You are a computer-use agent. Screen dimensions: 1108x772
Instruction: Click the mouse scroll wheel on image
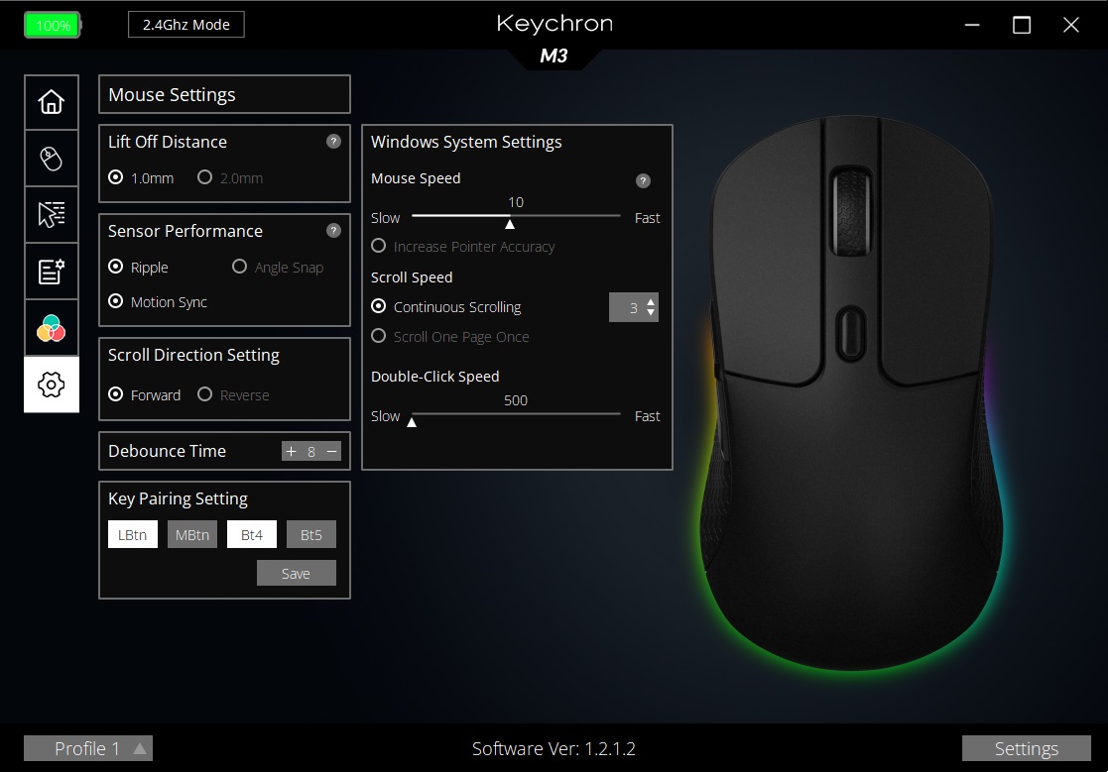pyautogui.click(x=851, y=212)
